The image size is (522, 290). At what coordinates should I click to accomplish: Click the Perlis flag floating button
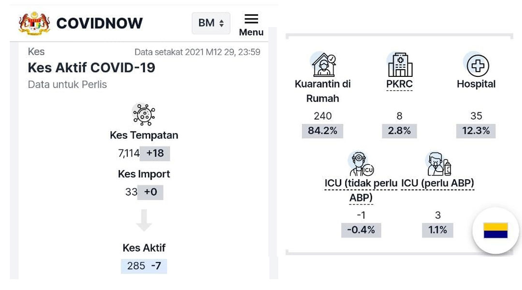click(495, 231)
